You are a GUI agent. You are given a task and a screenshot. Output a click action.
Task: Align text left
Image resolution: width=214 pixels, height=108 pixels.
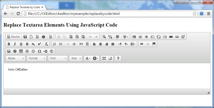point(94,44)
